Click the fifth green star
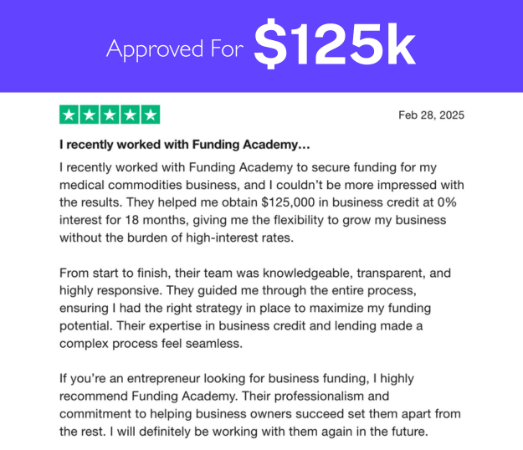 pos(151,115)
